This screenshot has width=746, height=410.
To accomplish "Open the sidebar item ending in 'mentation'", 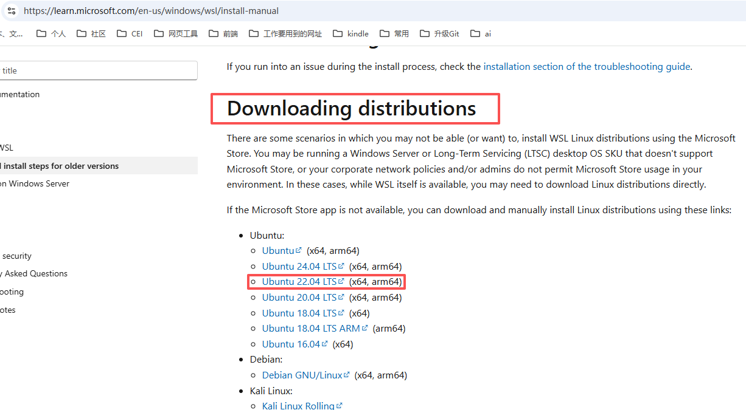I will click(x=20, y=95).
